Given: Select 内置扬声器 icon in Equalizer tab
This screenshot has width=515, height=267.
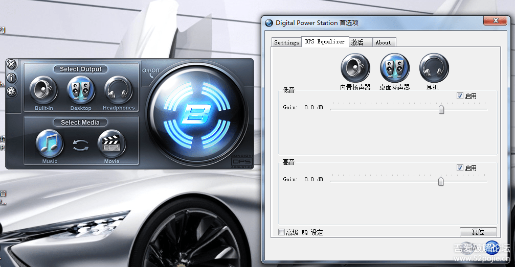Looking at the screenshot, I should click(355, 68).
